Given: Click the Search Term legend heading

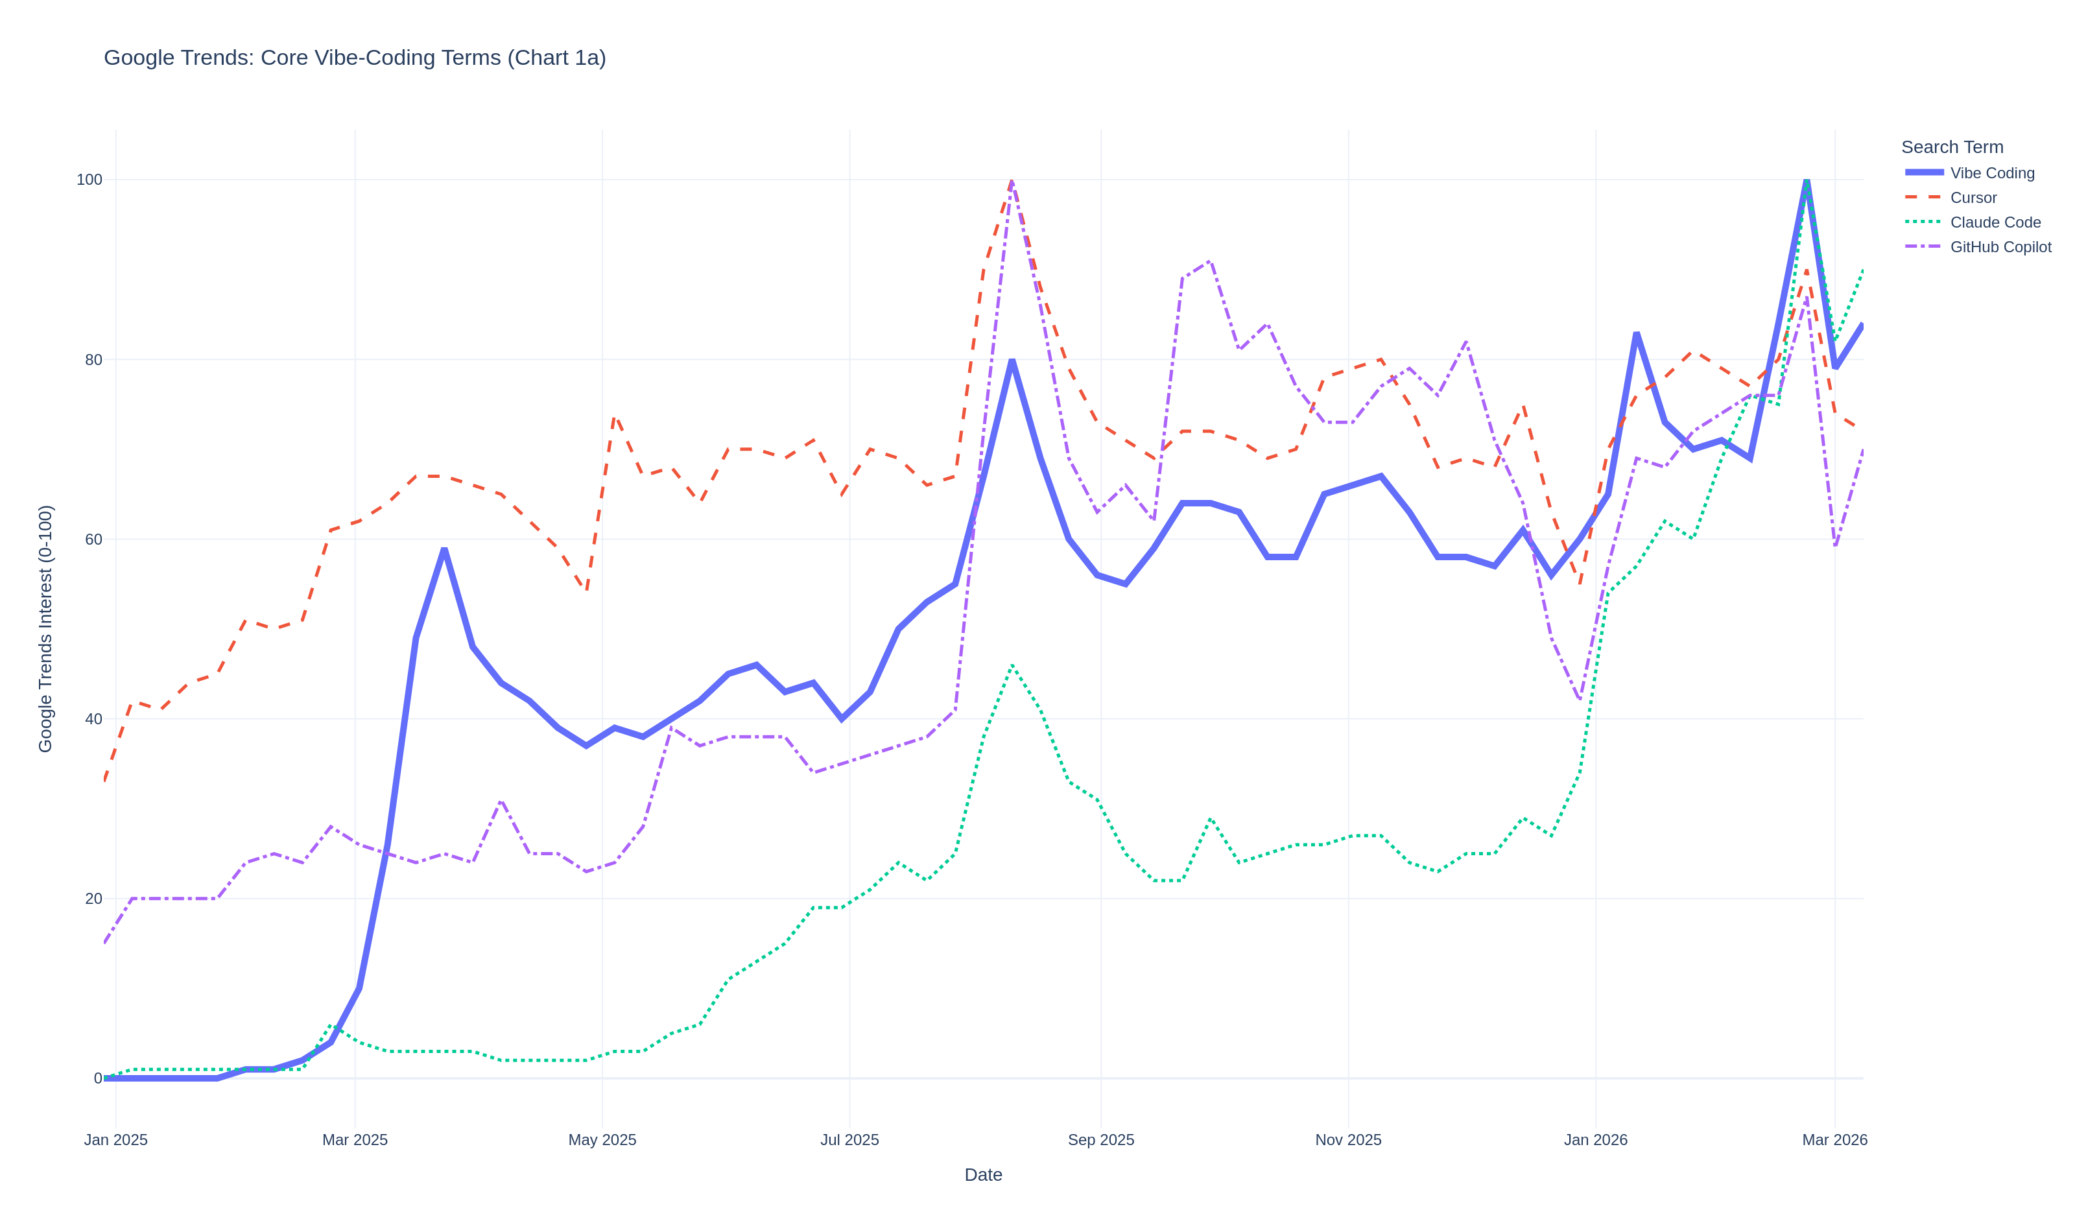Looking at the screenshot, I should tap(1951, 147).
